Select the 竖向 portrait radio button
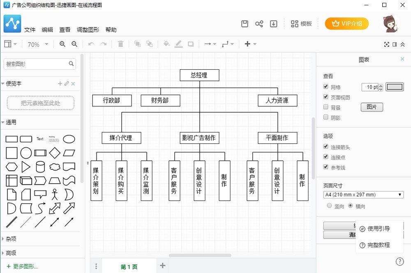411x273 pixels. coord(329,206)
